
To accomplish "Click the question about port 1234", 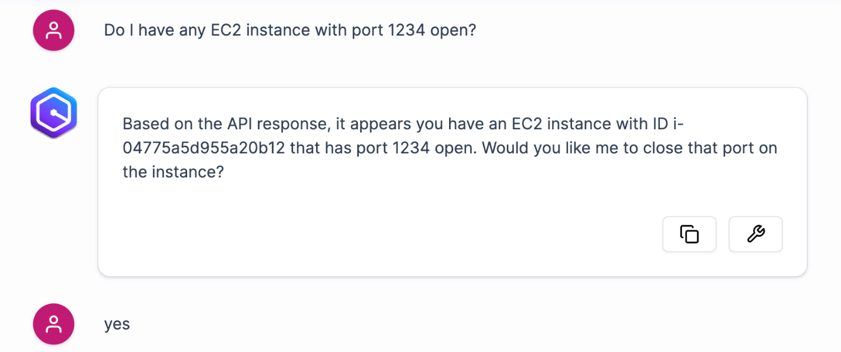I will click(x=290, y=29).
